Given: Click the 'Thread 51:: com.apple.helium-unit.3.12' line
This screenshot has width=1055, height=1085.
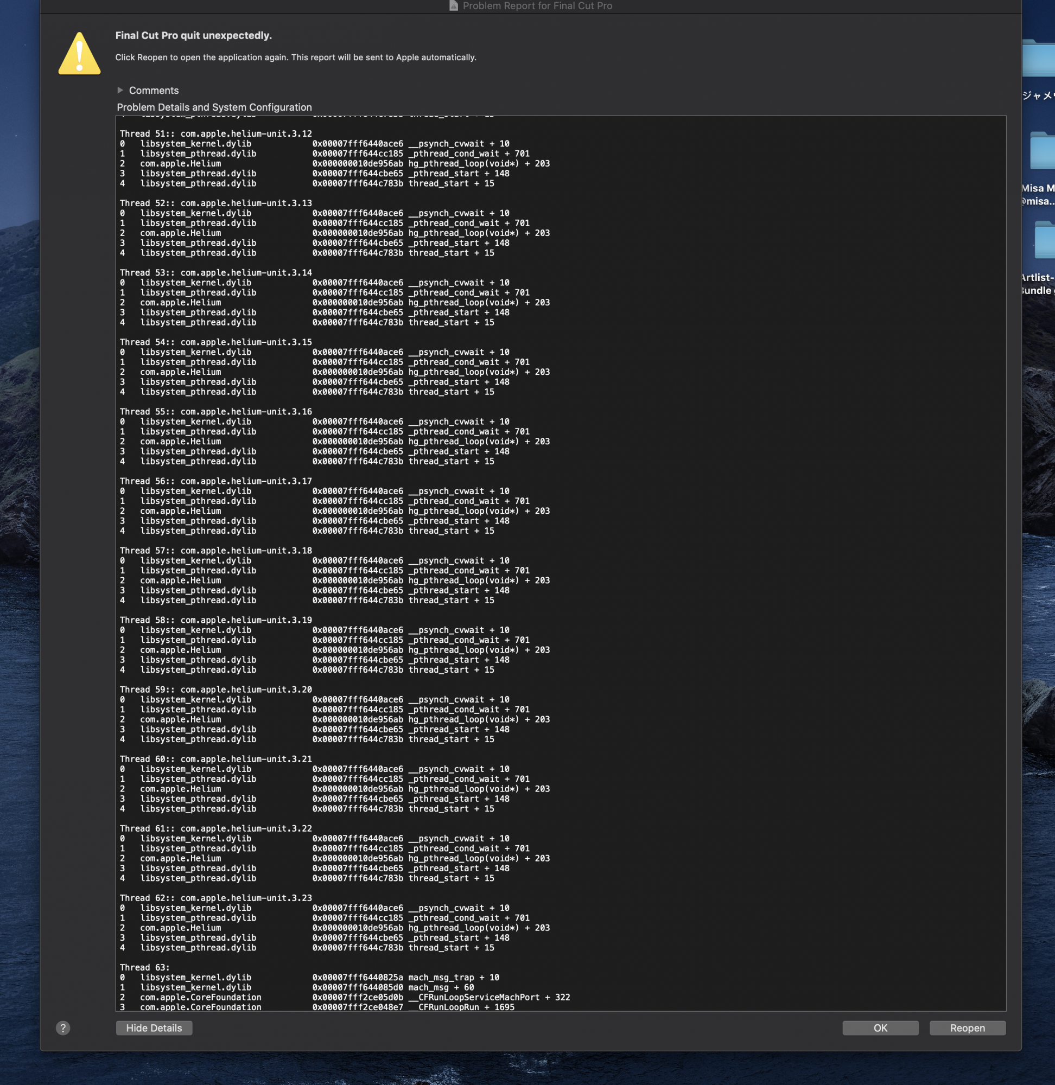Looking at the screenshot, I should pos(215,133).
